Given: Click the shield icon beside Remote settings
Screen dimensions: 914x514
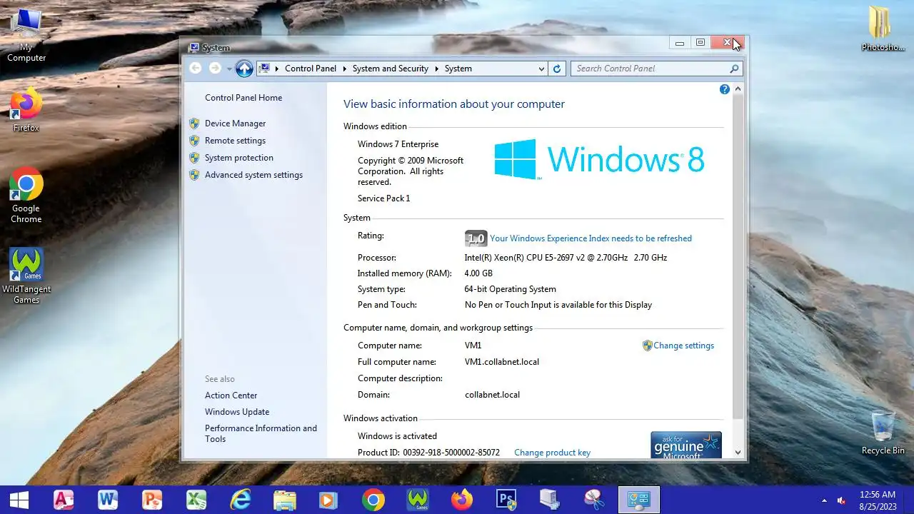Looking at the screenshot, I should point(194,141).
